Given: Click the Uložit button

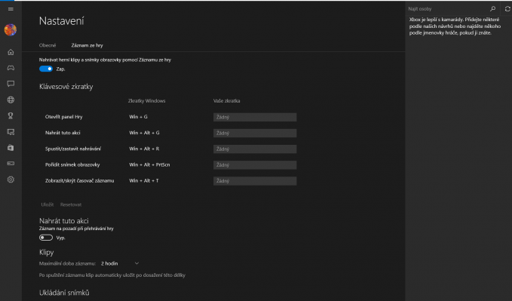Looking at the screenshot, I should [x=48, y=204].
